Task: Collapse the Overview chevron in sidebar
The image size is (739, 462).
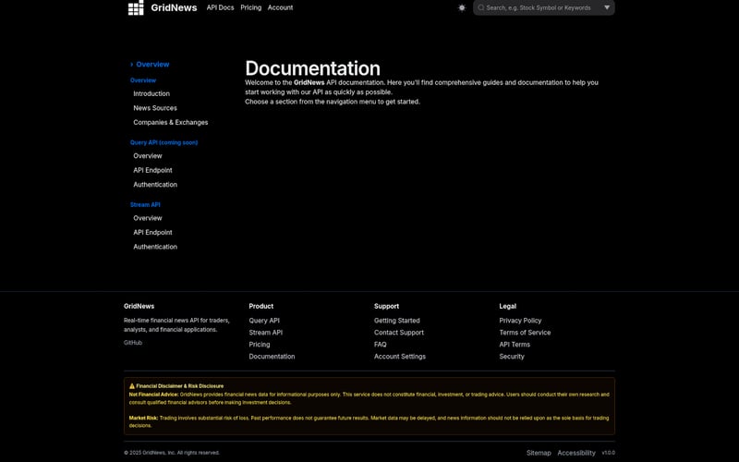Action: point(132,64)
